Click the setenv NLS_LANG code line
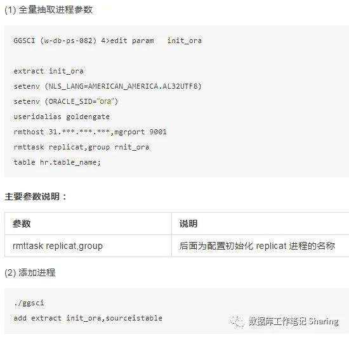Viewport: 349px width, 337px height. coord(107,86)
